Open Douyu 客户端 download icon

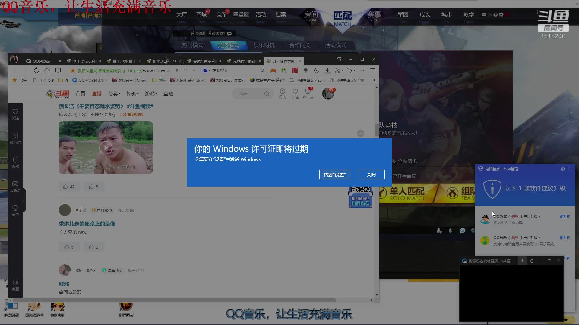(x=308, y=93)
